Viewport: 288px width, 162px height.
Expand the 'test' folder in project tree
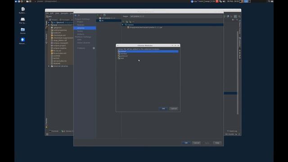49,25
